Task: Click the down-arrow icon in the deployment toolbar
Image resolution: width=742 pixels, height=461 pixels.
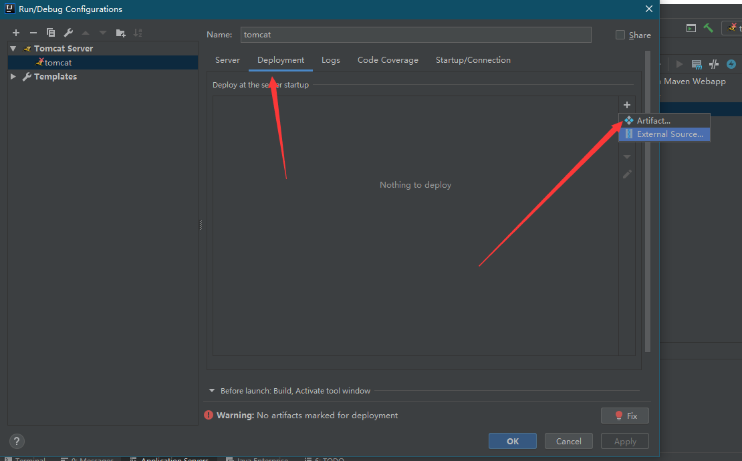Action: pyautogui.click(x=627, y=156)
